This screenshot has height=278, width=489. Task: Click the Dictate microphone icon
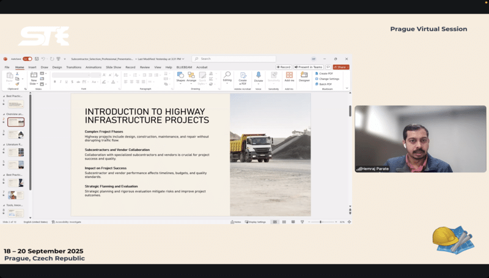[x=258, y=76]
